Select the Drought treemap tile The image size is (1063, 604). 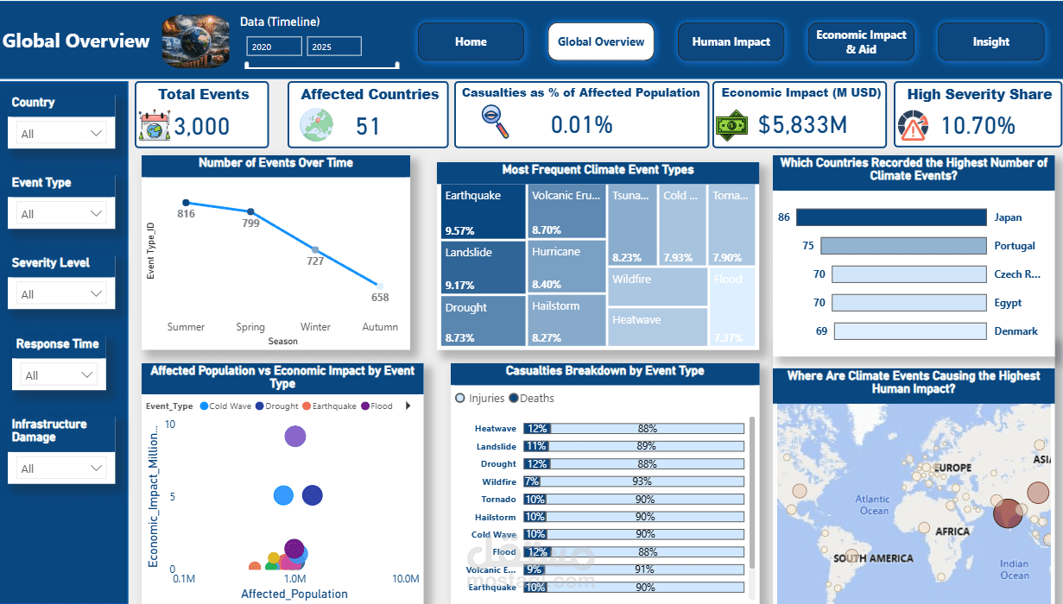(x=483, y=321)
